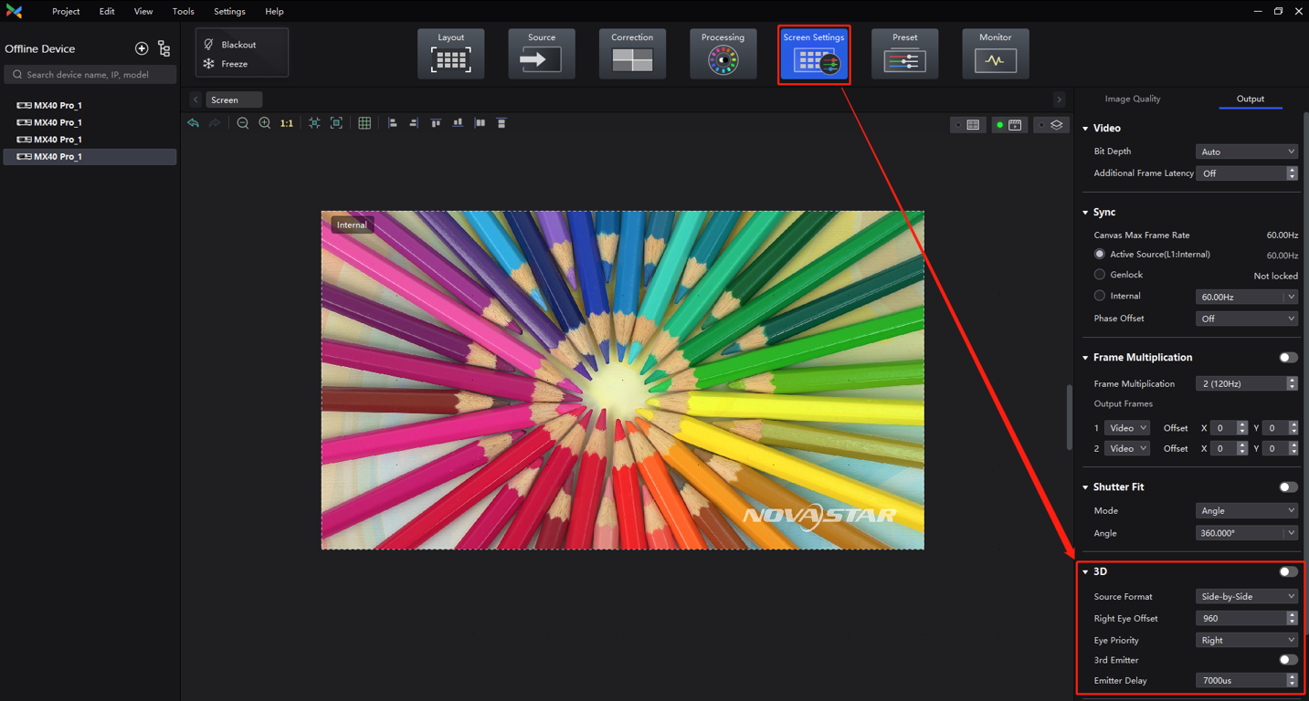Open the Correction panel
Viewport: 1309px width, 701px height.
[x=632, y=53]
